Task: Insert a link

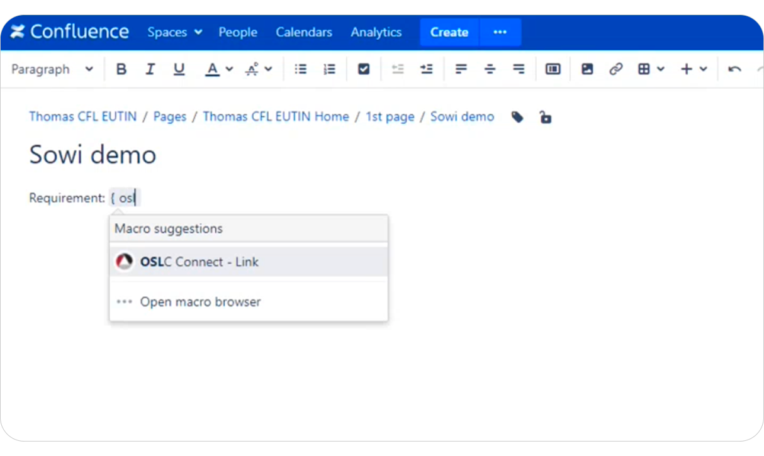Action: click(x=615, y=69)
